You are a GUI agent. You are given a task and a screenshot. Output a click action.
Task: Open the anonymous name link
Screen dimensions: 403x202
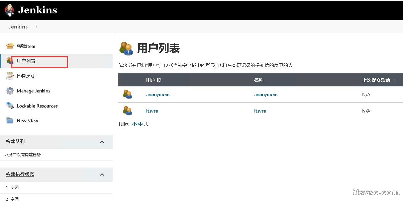coord(266,94)
